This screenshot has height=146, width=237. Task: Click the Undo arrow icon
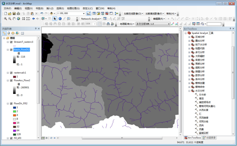pos(42,13)
